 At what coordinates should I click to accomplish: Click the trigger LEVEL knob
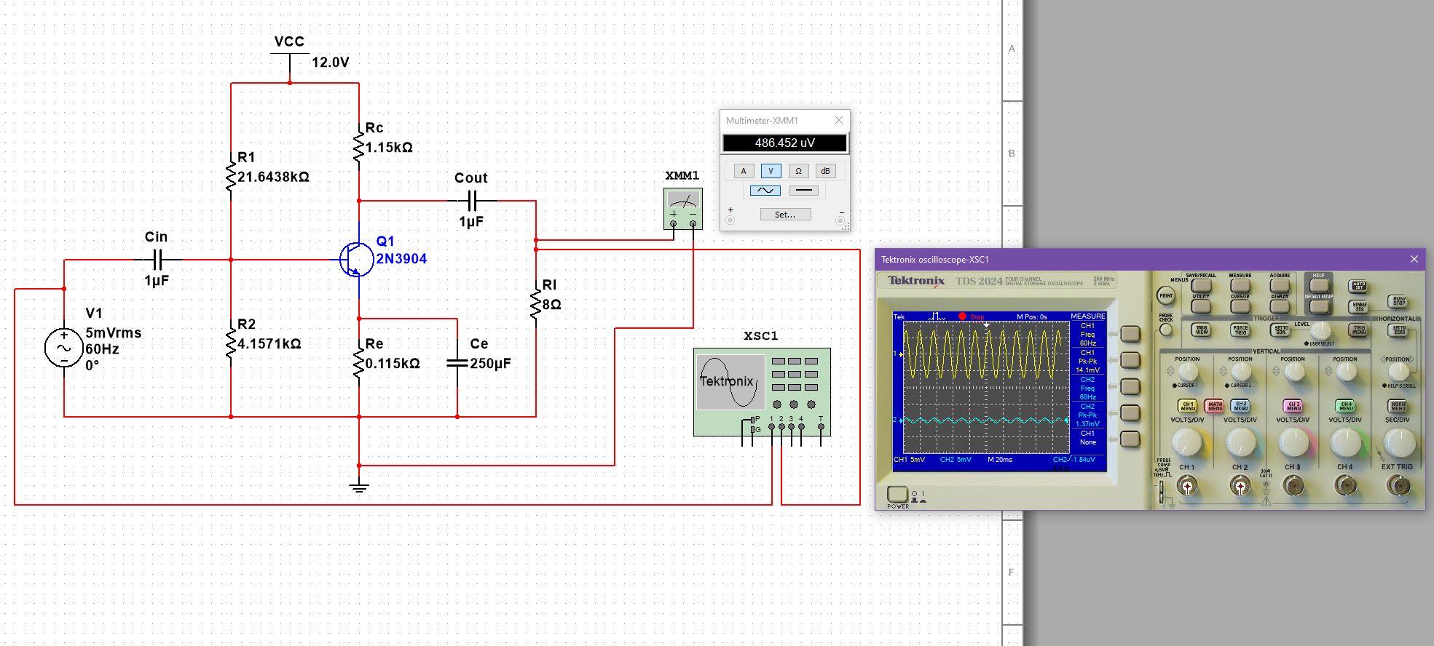1320,330
